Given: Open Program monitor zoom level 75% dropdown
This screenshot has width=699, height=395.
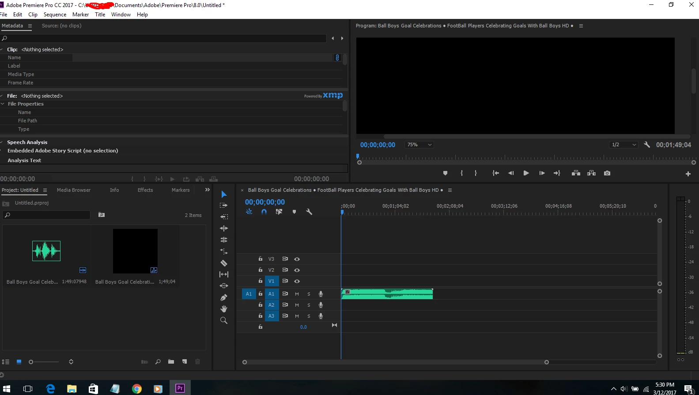Looking at the screenshot, I should coord(419,144).
